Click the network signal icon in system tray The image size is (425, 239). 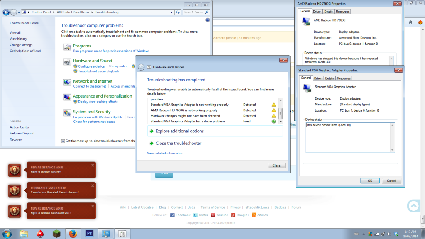376,234
